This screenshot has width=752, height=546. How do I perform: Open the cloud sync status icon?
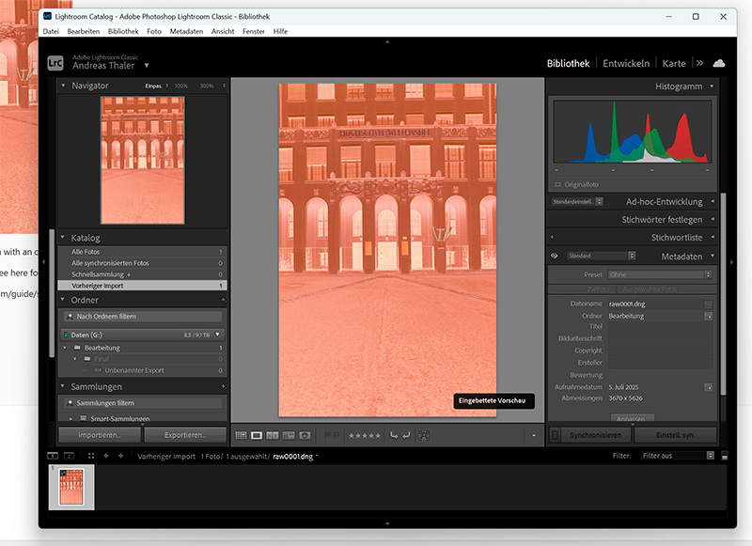pos(718,63)
